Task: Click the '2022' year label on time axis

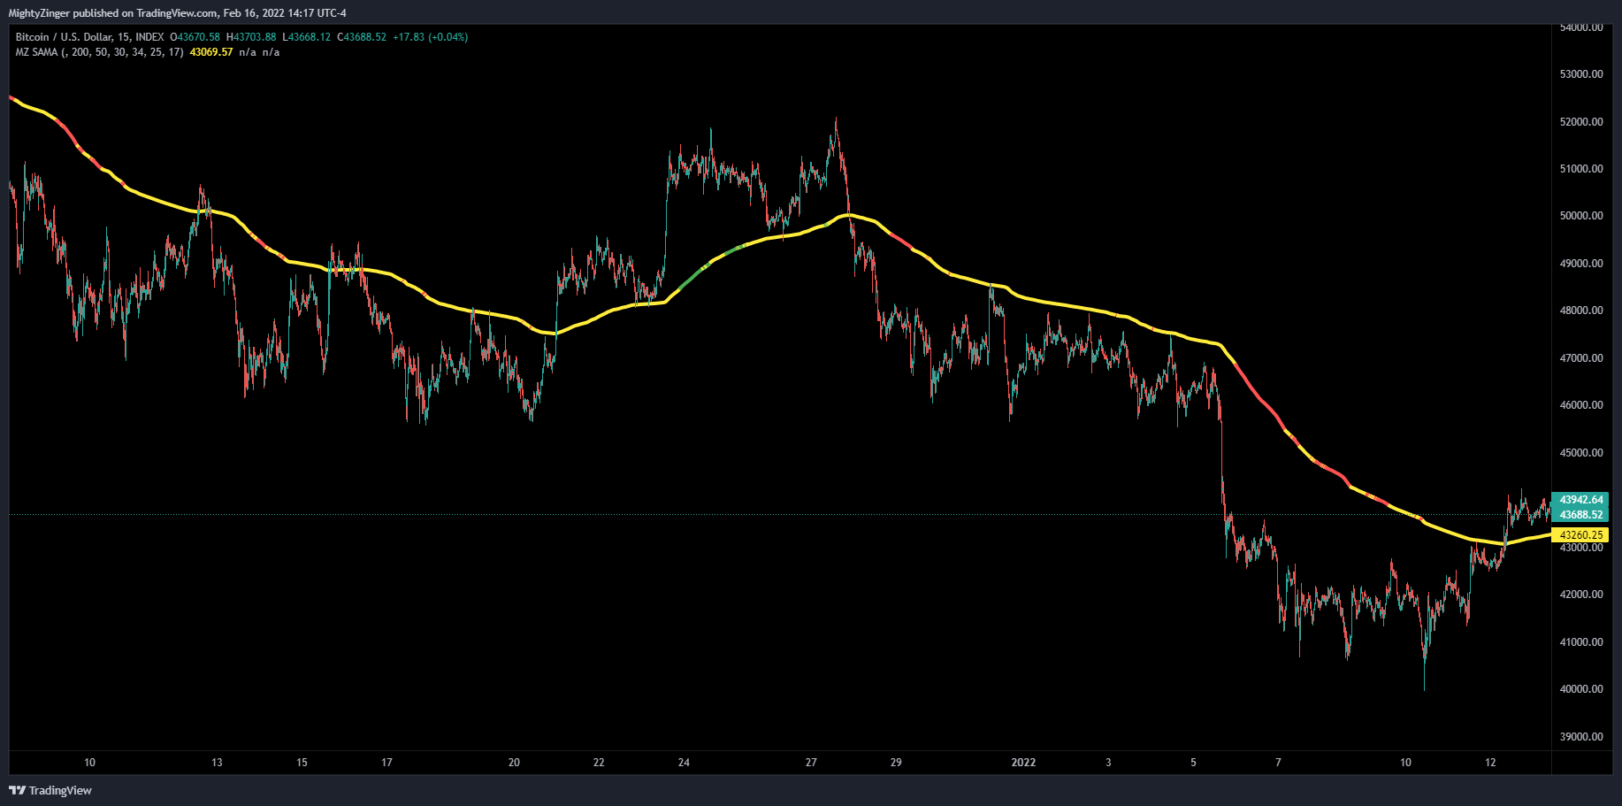Action: point(1023,763)
